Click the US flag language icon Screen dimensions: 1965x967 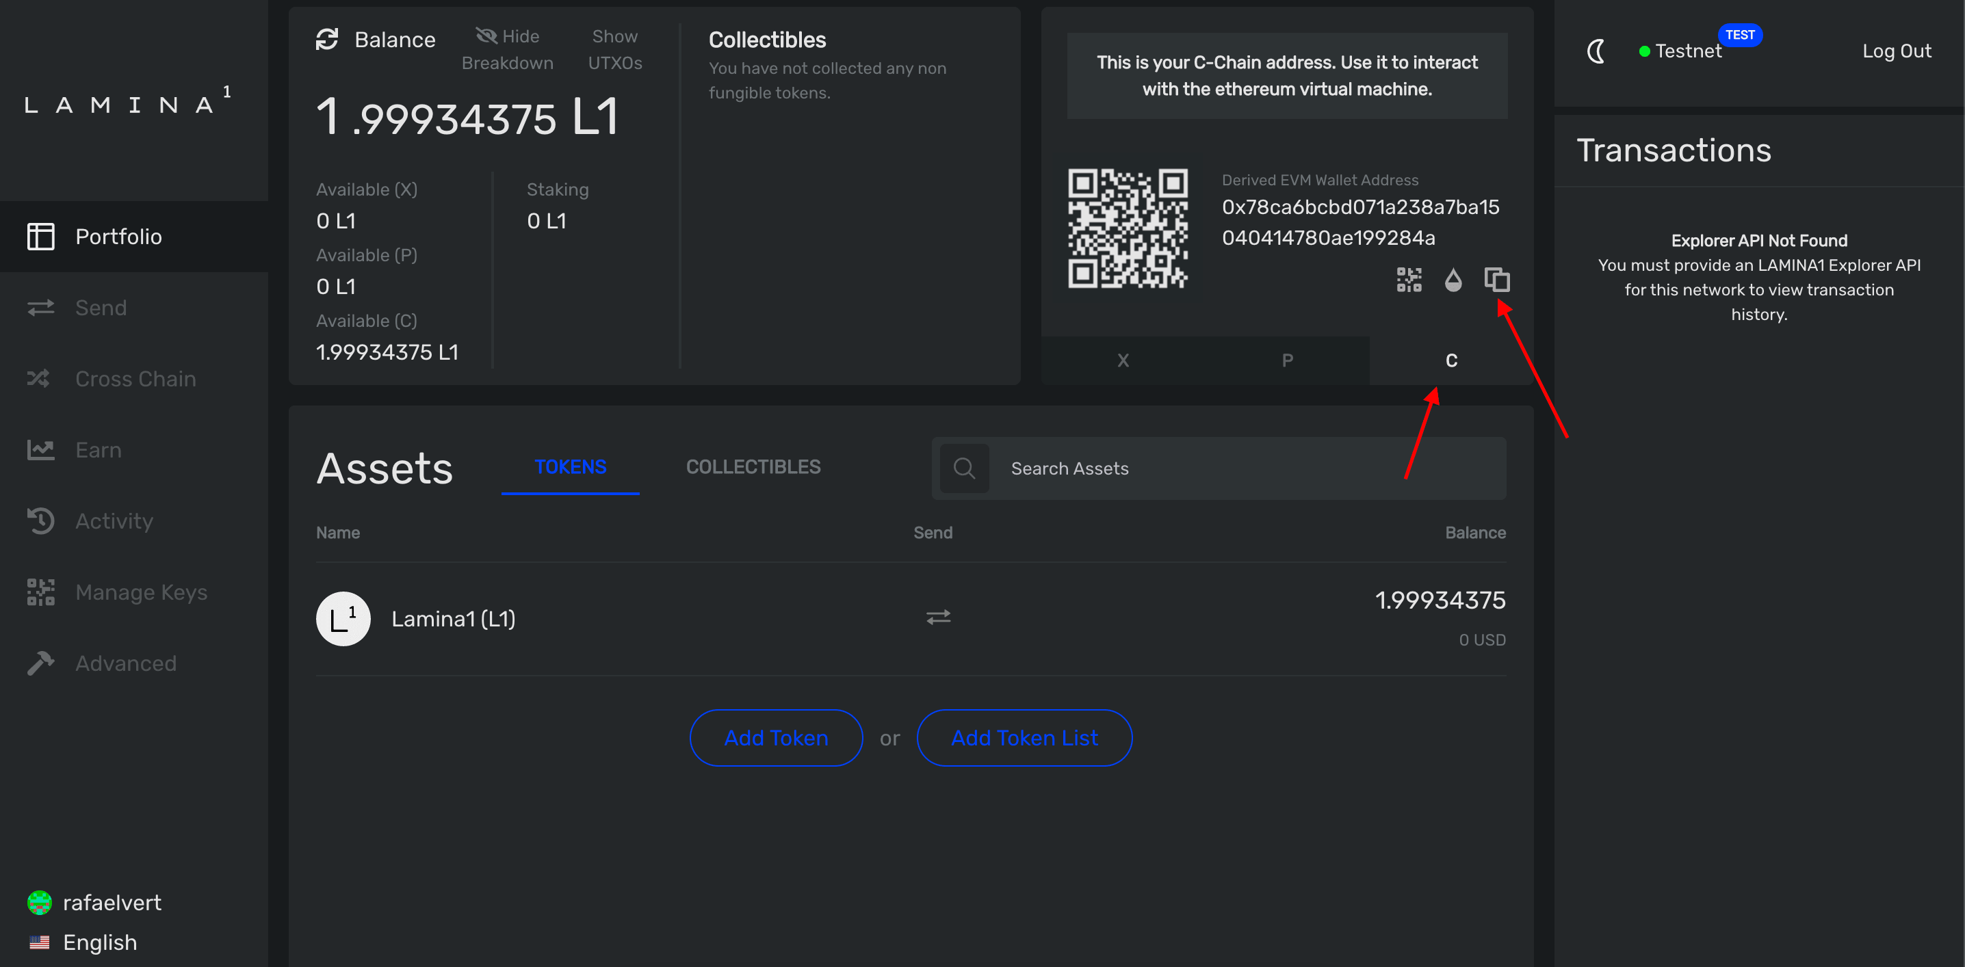pyautogui.click(x=40, y=942)
